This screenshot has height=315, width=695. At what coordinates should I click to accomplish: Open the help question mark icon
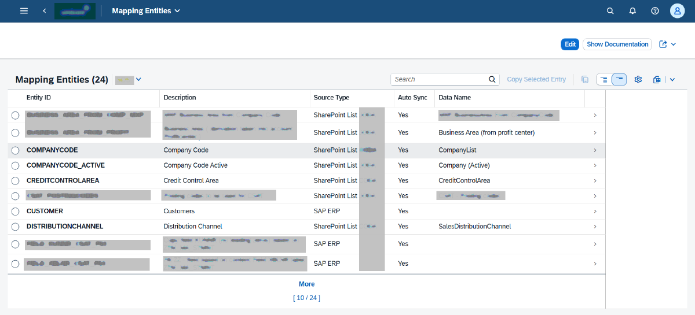pos(655,11)
